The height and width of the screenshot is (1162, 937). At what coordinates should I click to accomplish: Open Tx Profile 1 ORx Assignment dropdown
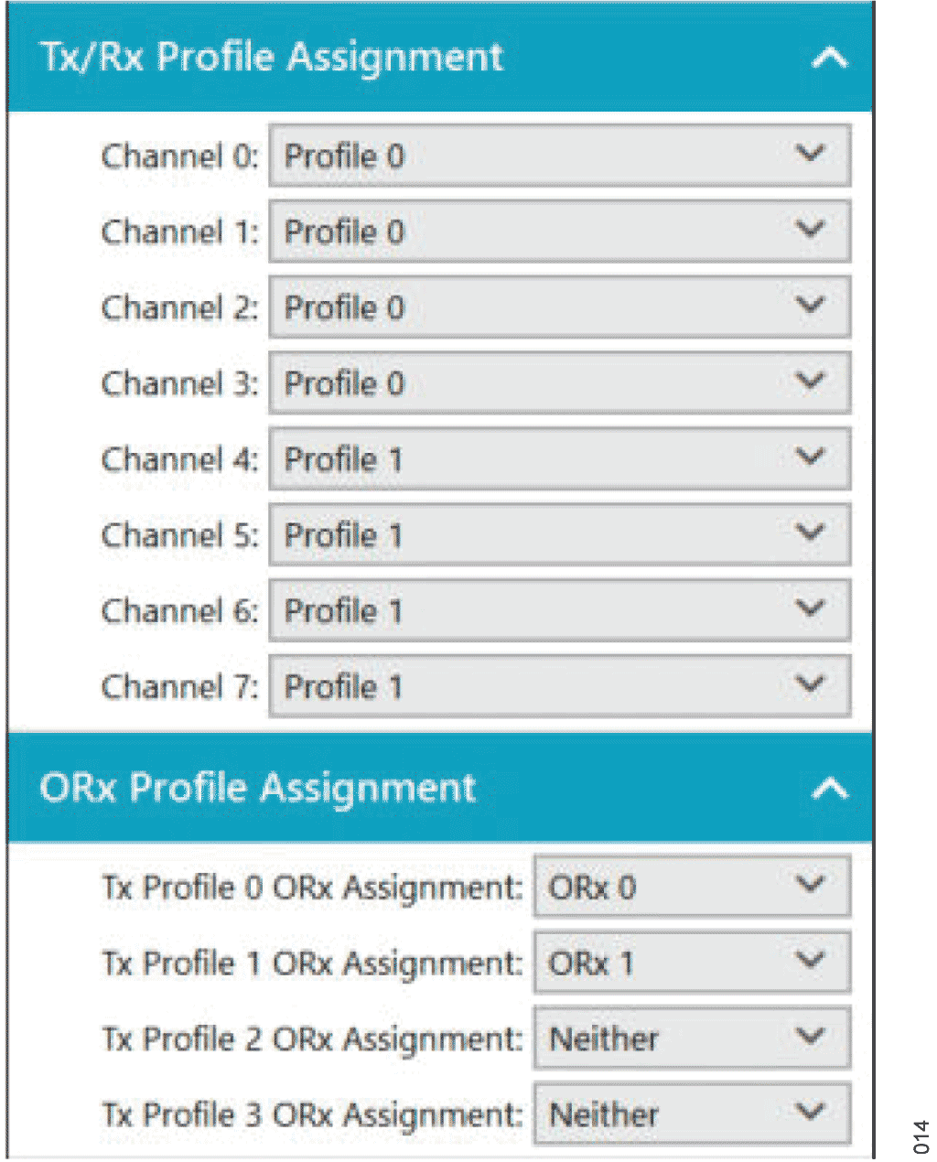[692, 963]
